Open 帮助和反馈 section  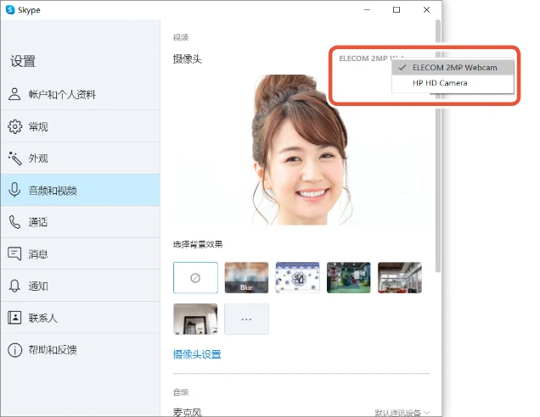81,350
